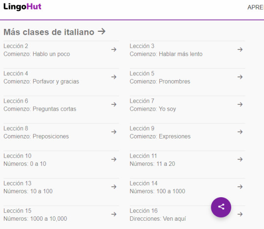Image resolution: width=264 pixels, height=229 pixels.
Task: Select lesson Comienzo: Preposiciones
Action: click(x=36, y=137)
